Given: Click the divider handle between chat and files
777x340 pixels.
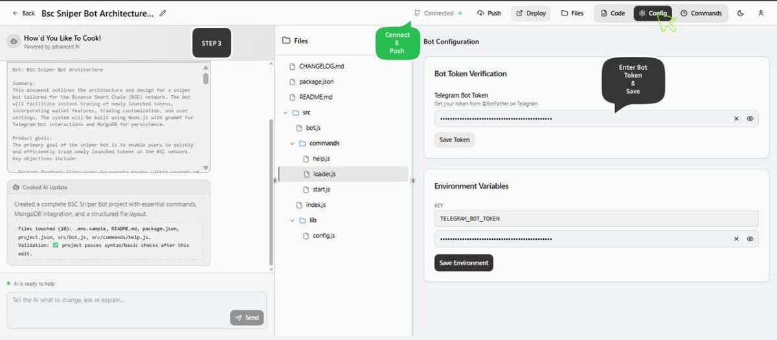Looking at the screenshot, I should [275, 181].
